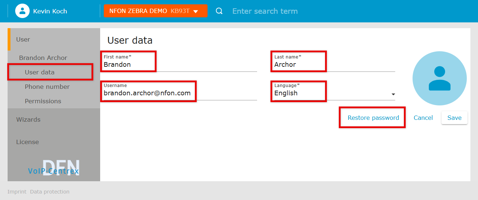Open the Wizards menu section
Screen dimensions: 478x200
pos(28,119)
